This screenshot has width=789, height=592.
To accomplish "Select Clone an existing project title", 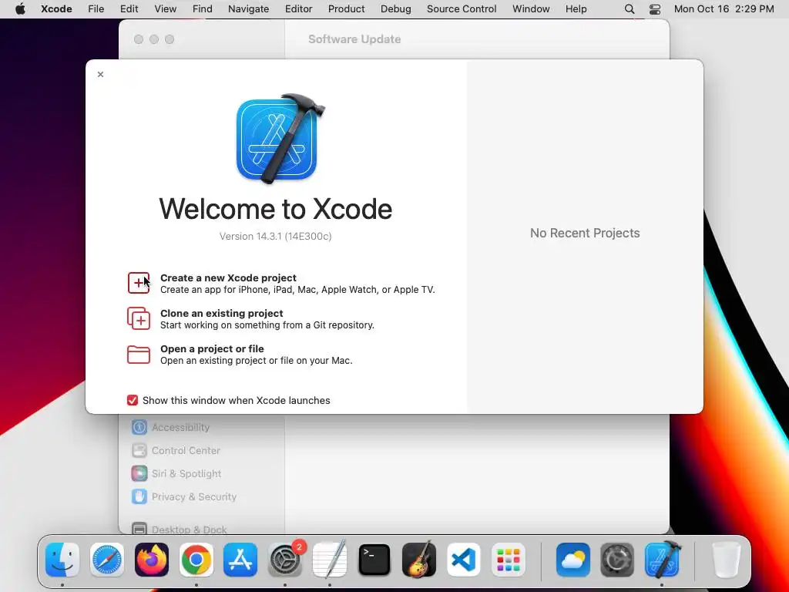I will (222, 313).
